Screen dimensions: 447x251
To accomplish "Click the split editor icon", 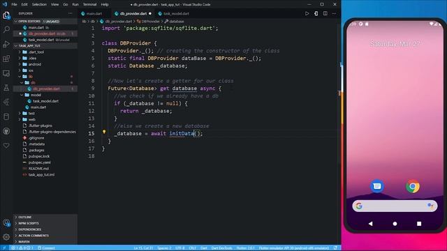I will (325, 13).
